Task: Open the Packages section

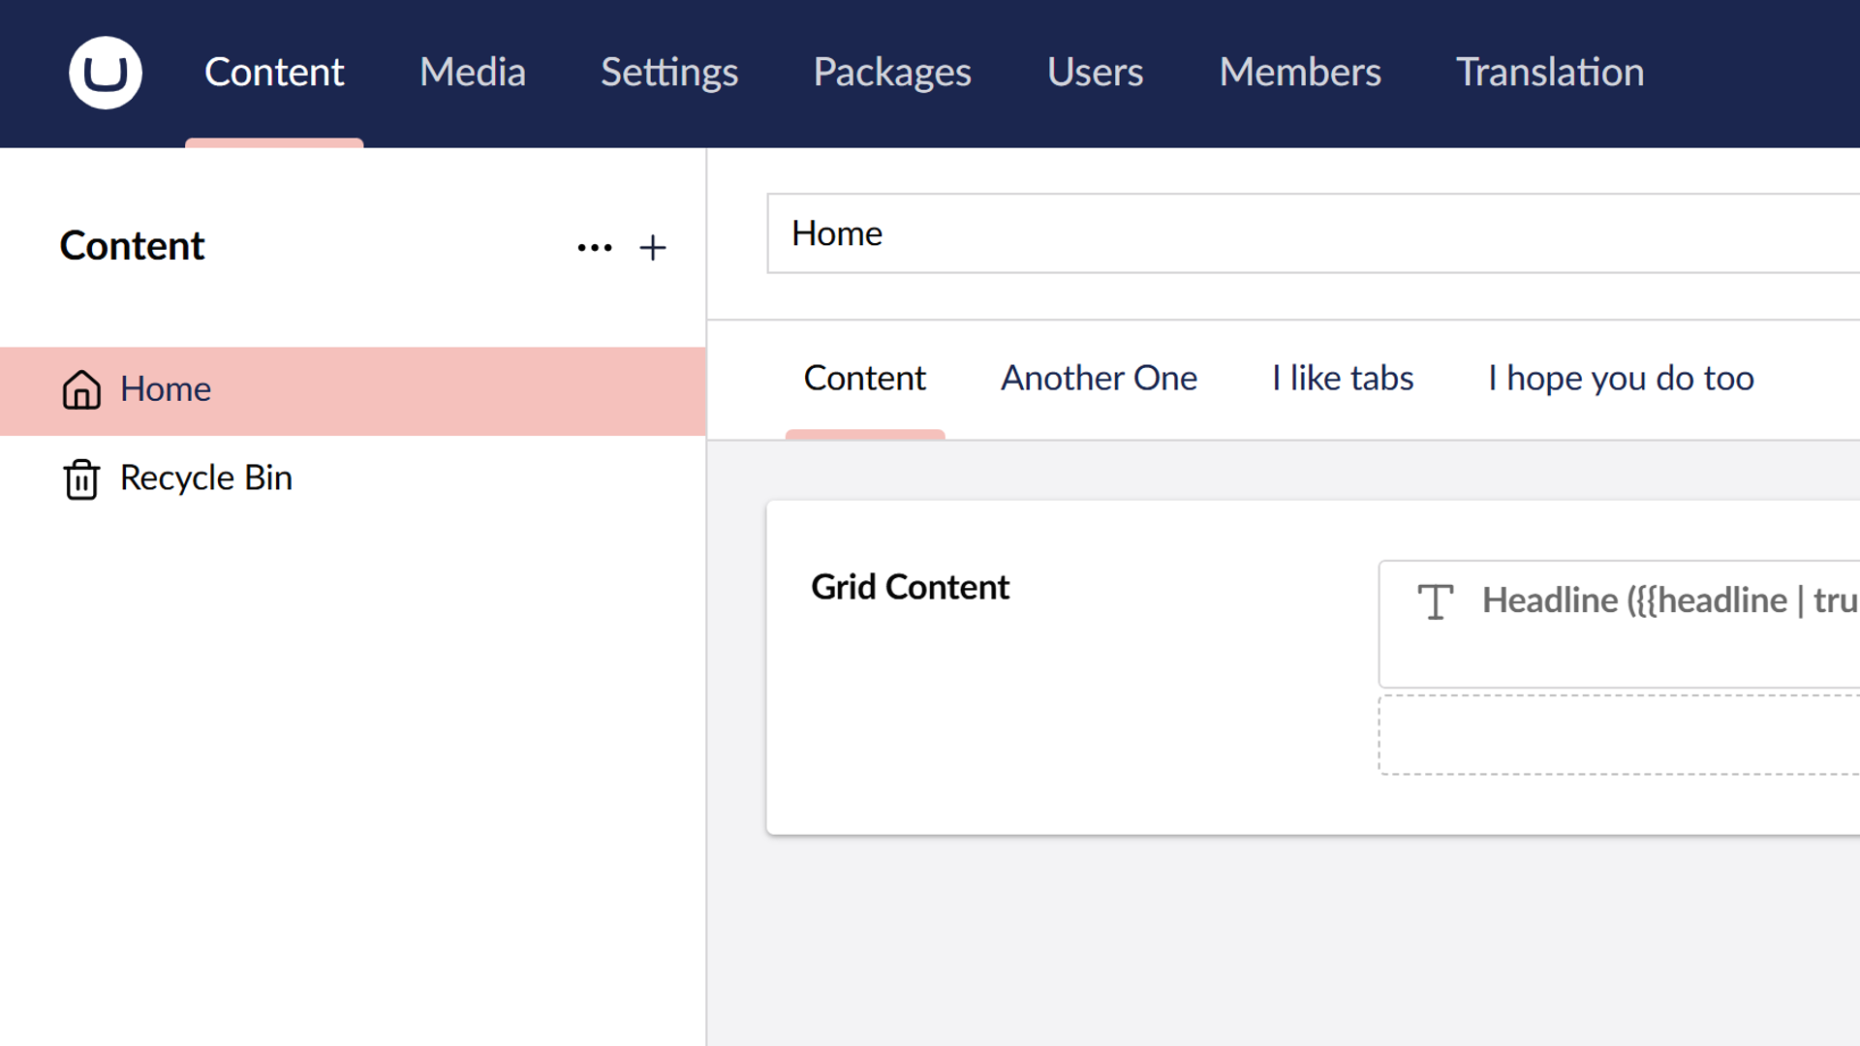Action: click(x=891, y=73)
